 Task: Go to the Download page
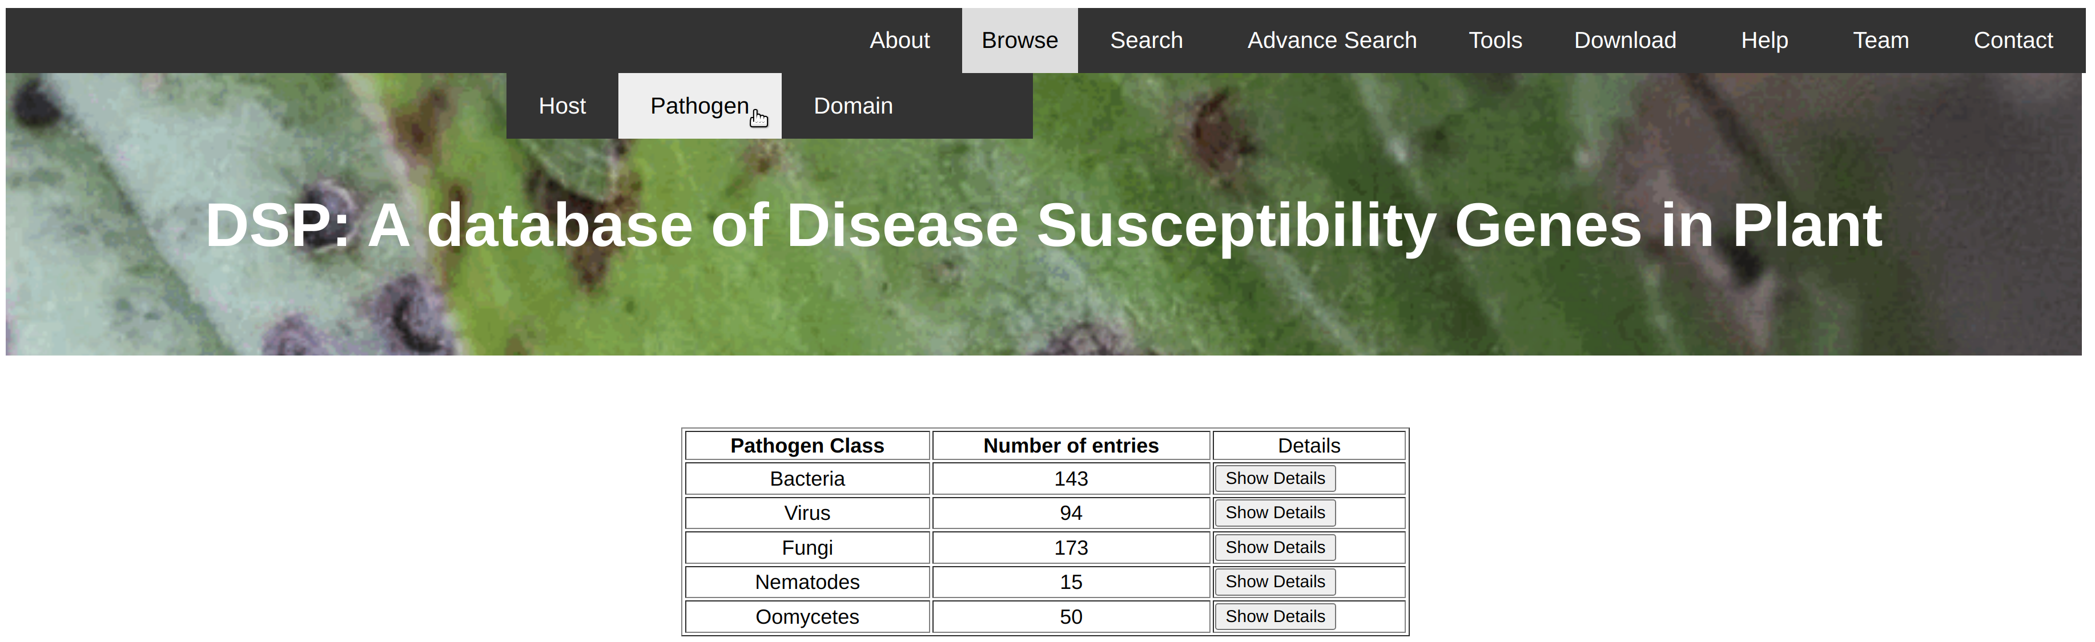1625,40
